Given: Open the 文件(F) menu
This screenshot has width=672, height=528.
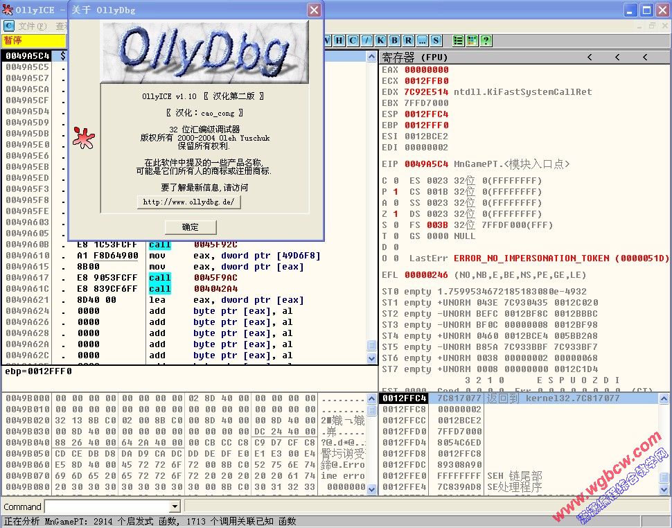Looking at the screenshot, I should [x=33, y=26].
